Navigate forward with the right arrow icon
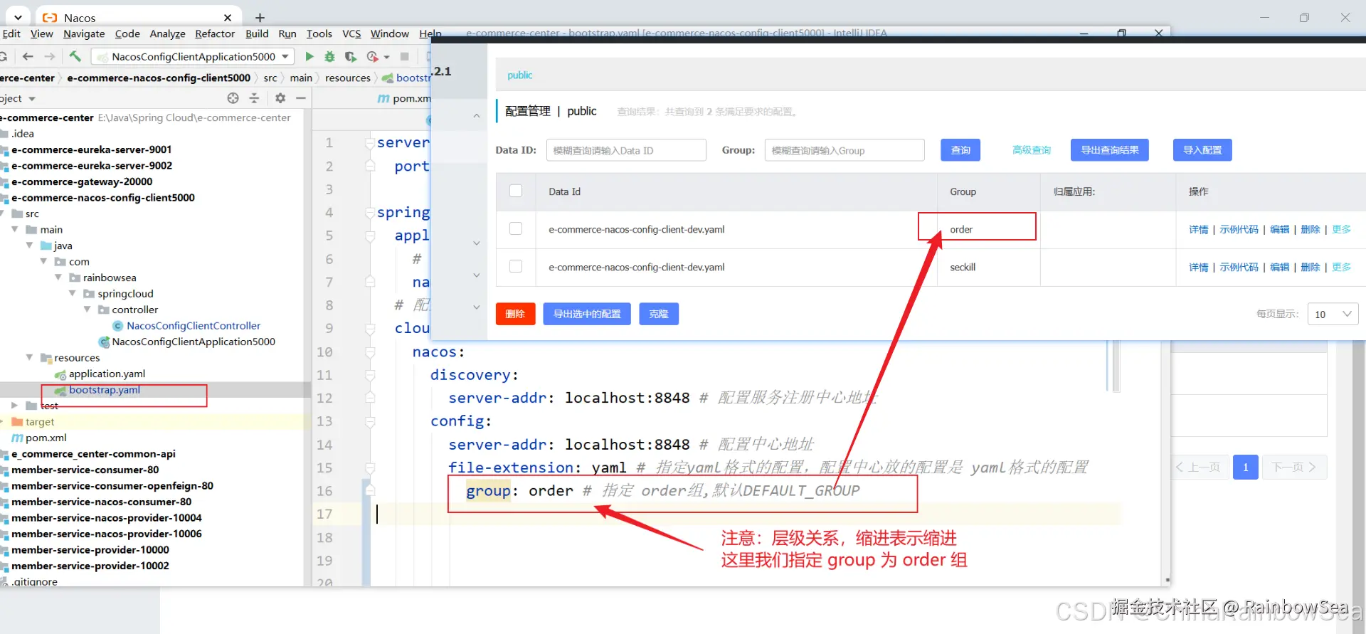 [x=50, y=56]
